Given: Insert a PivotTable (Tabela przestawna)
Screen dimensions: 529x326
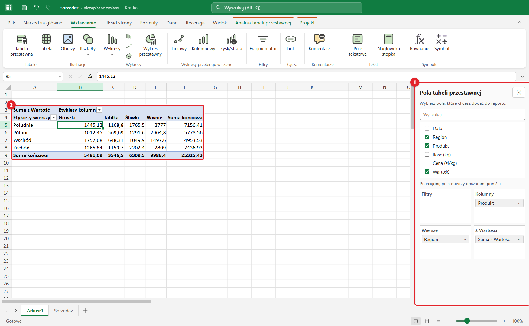Looking at the screenshot, I should click(21, 45).
